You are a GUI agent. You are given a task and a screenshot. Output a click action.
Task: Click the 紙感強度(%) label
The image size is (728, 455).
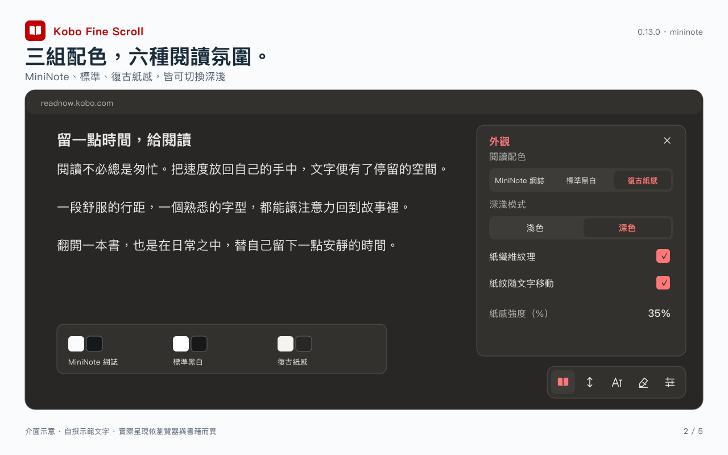519,313
